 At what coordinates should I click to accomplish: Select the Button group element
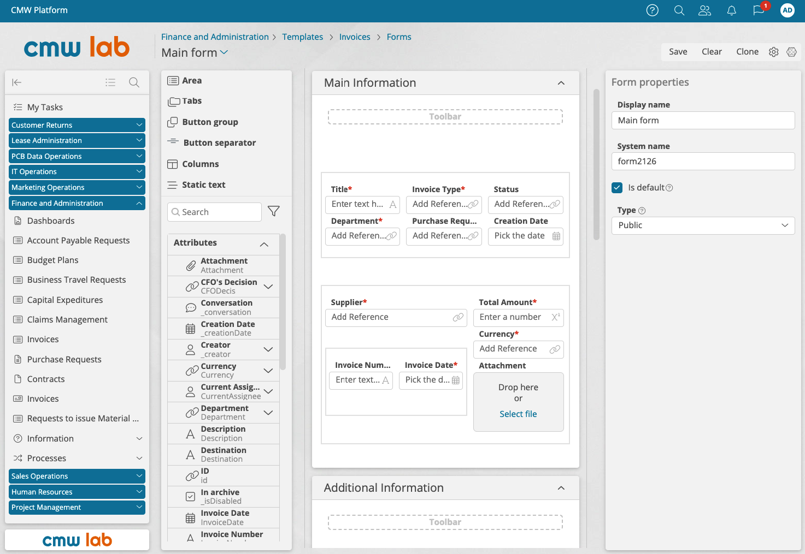click(203, 122)
